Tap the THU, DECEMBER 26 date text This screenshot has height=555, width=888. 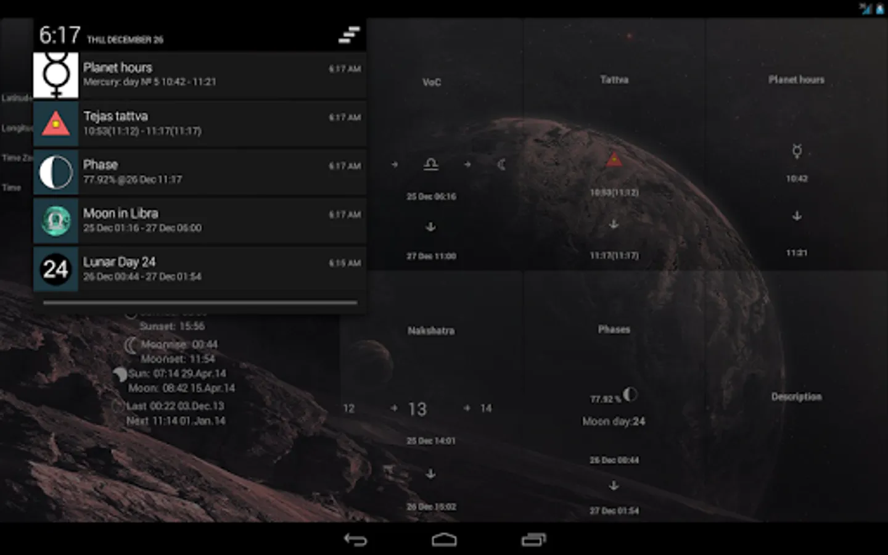pyautogui.click(x=125, y=40)
